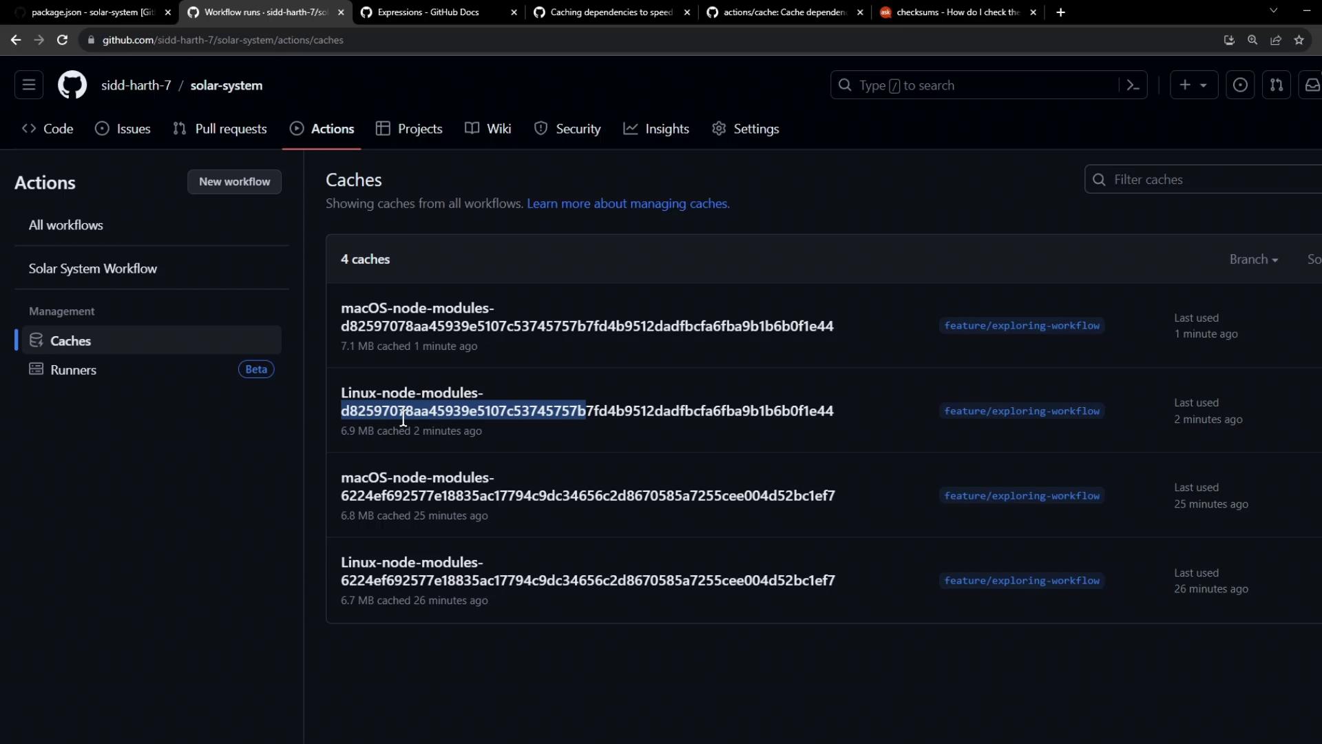Bookmark this page with star icon
This screenshot has width=1322, height=744.
[1299, 40]
